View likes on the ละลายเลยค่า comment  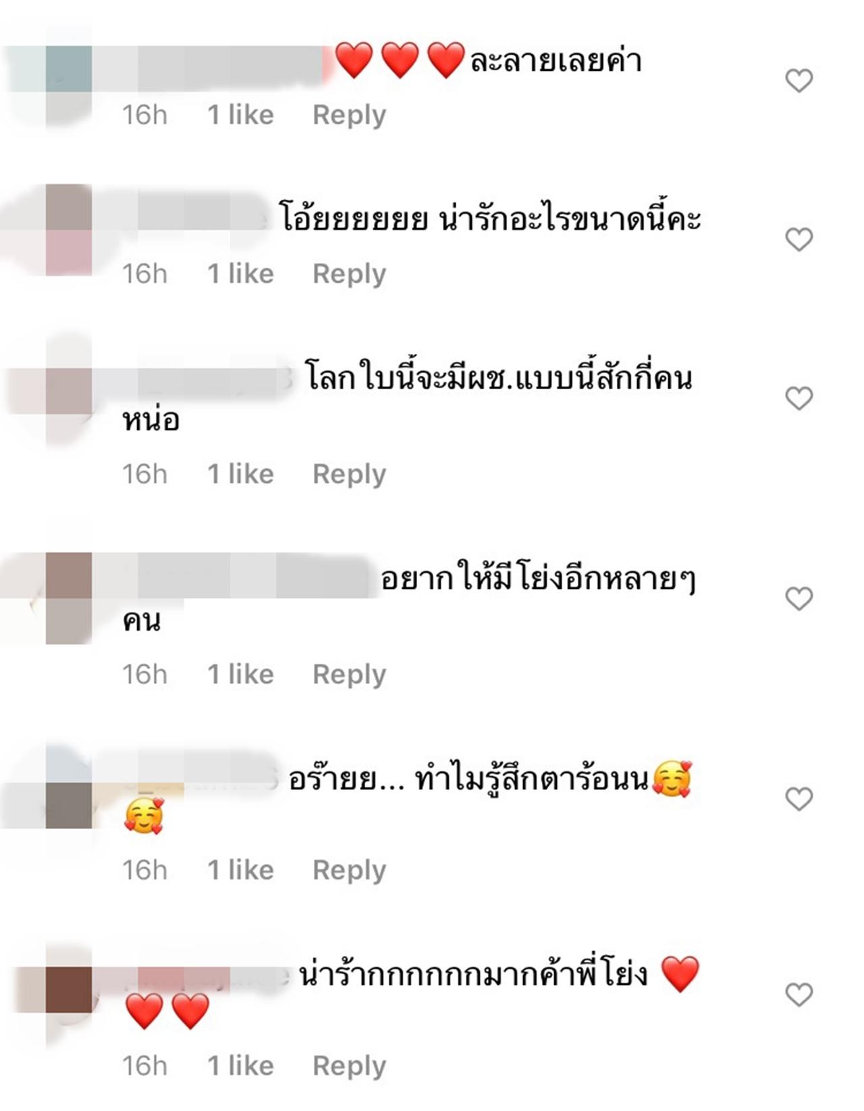pos(240,115)
